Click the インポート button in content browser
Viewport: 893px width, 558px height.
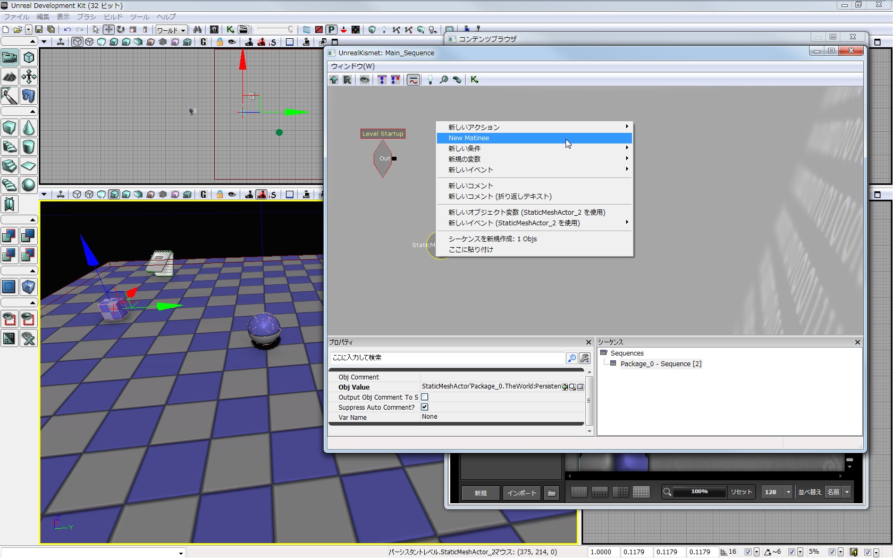[521, 493]
